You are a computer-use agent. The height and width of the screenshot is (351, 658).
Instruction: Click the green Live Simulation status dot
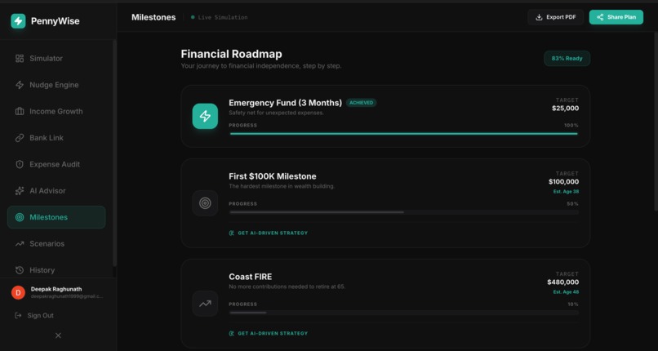[x=193, y=17]
